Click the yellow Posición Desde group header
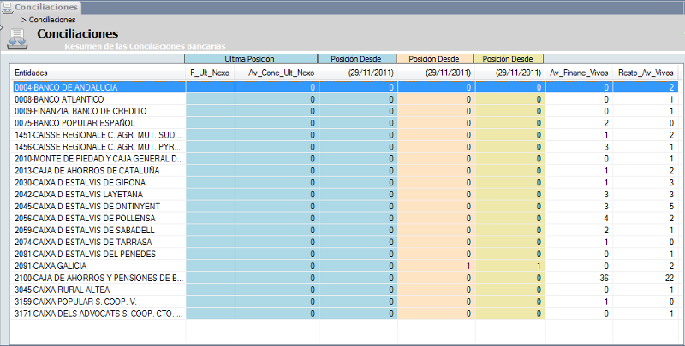Screen dimensions: 685x346 click(x=509, y=59)
